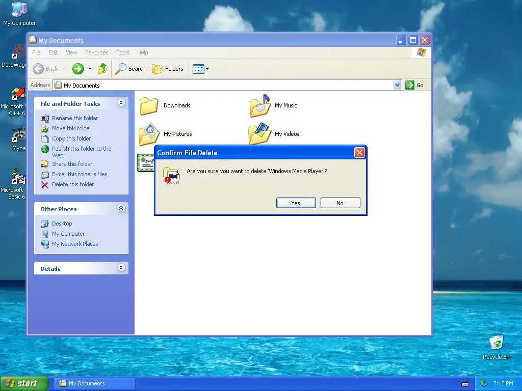
Task: Click the Windows flag logo in menu bar
Action: coord(421,52)
